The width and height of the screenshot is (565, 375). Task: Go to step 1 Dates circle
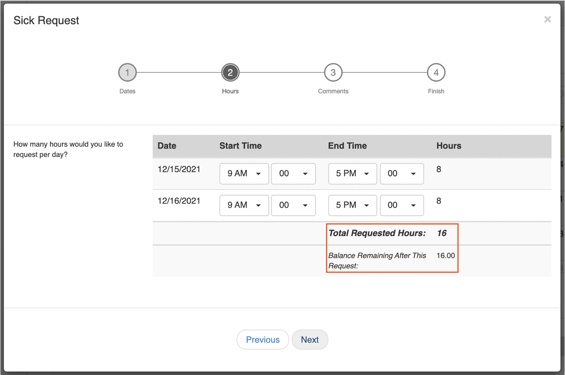(x=127, y=73)
